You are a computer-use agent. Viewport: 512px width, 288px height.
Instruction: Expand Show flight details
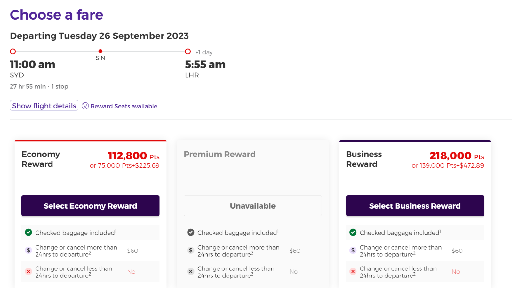[x=44, y=106]
